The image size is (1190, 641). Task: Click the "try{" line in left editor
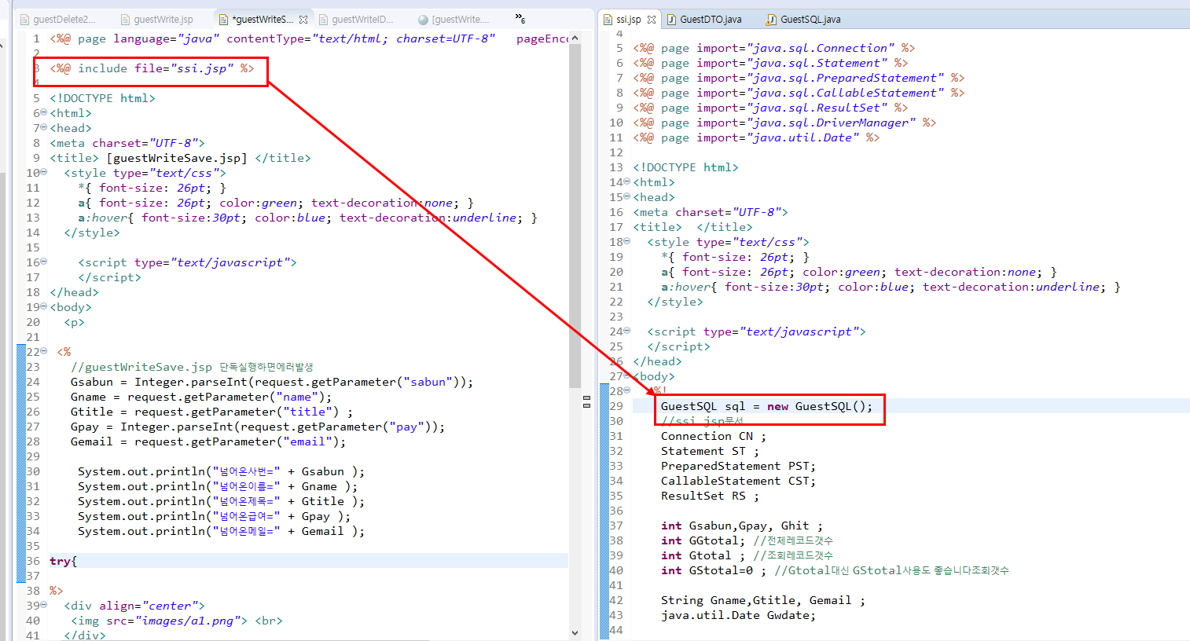coord(64,561)
